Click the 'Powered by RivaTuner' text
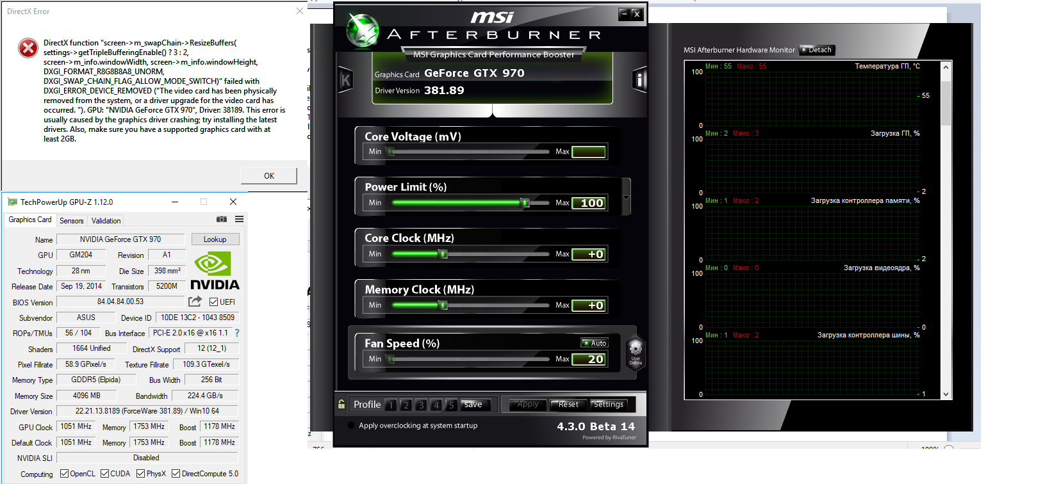 (x=609, y=438)
